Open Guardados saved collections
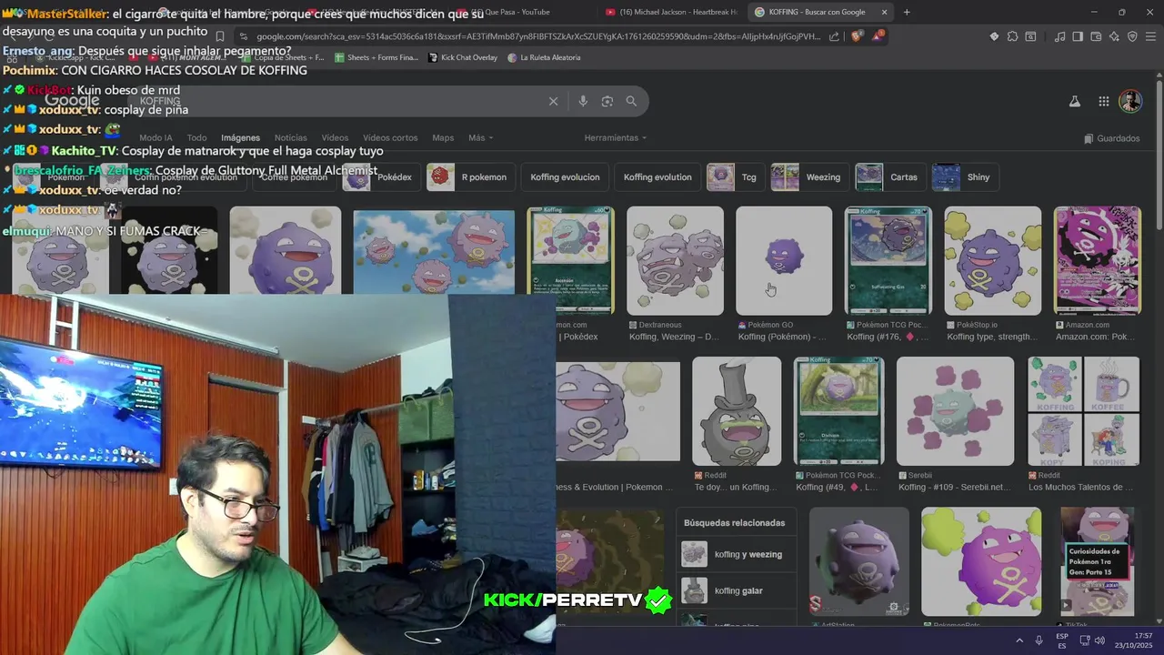 coord(1111,138)
